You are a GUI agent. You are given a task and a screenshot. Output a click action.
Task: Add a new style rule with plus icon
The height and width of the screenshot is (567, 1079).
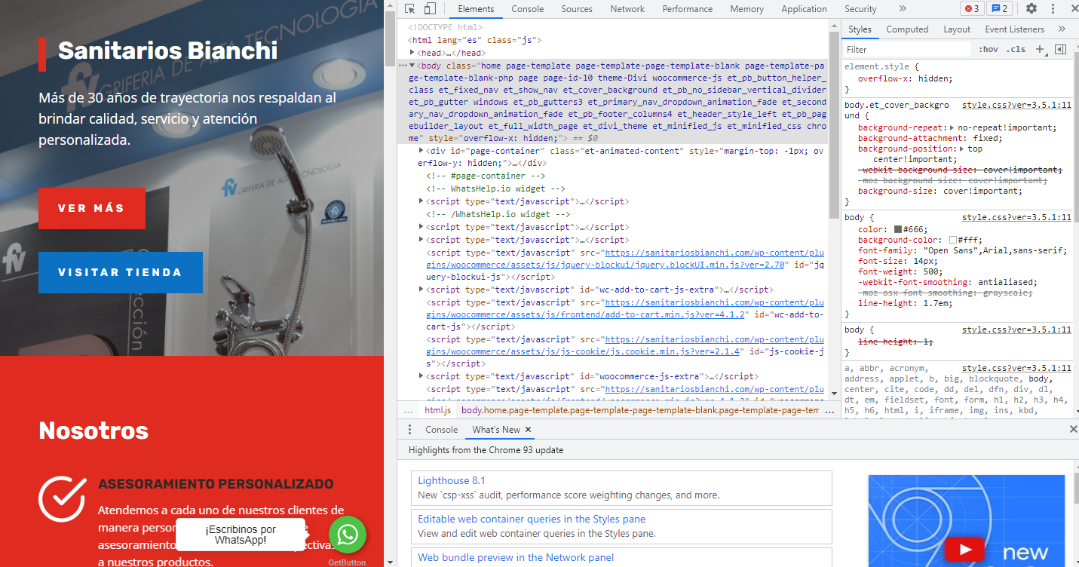[1040, 49]
